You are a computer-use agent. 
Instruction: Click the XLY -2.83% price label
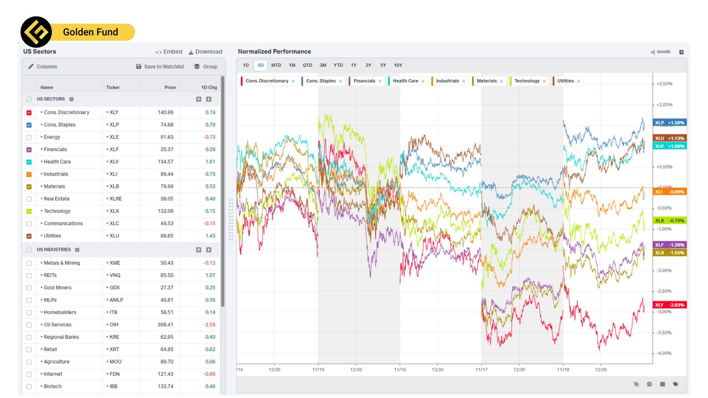(x=670, y=305)
